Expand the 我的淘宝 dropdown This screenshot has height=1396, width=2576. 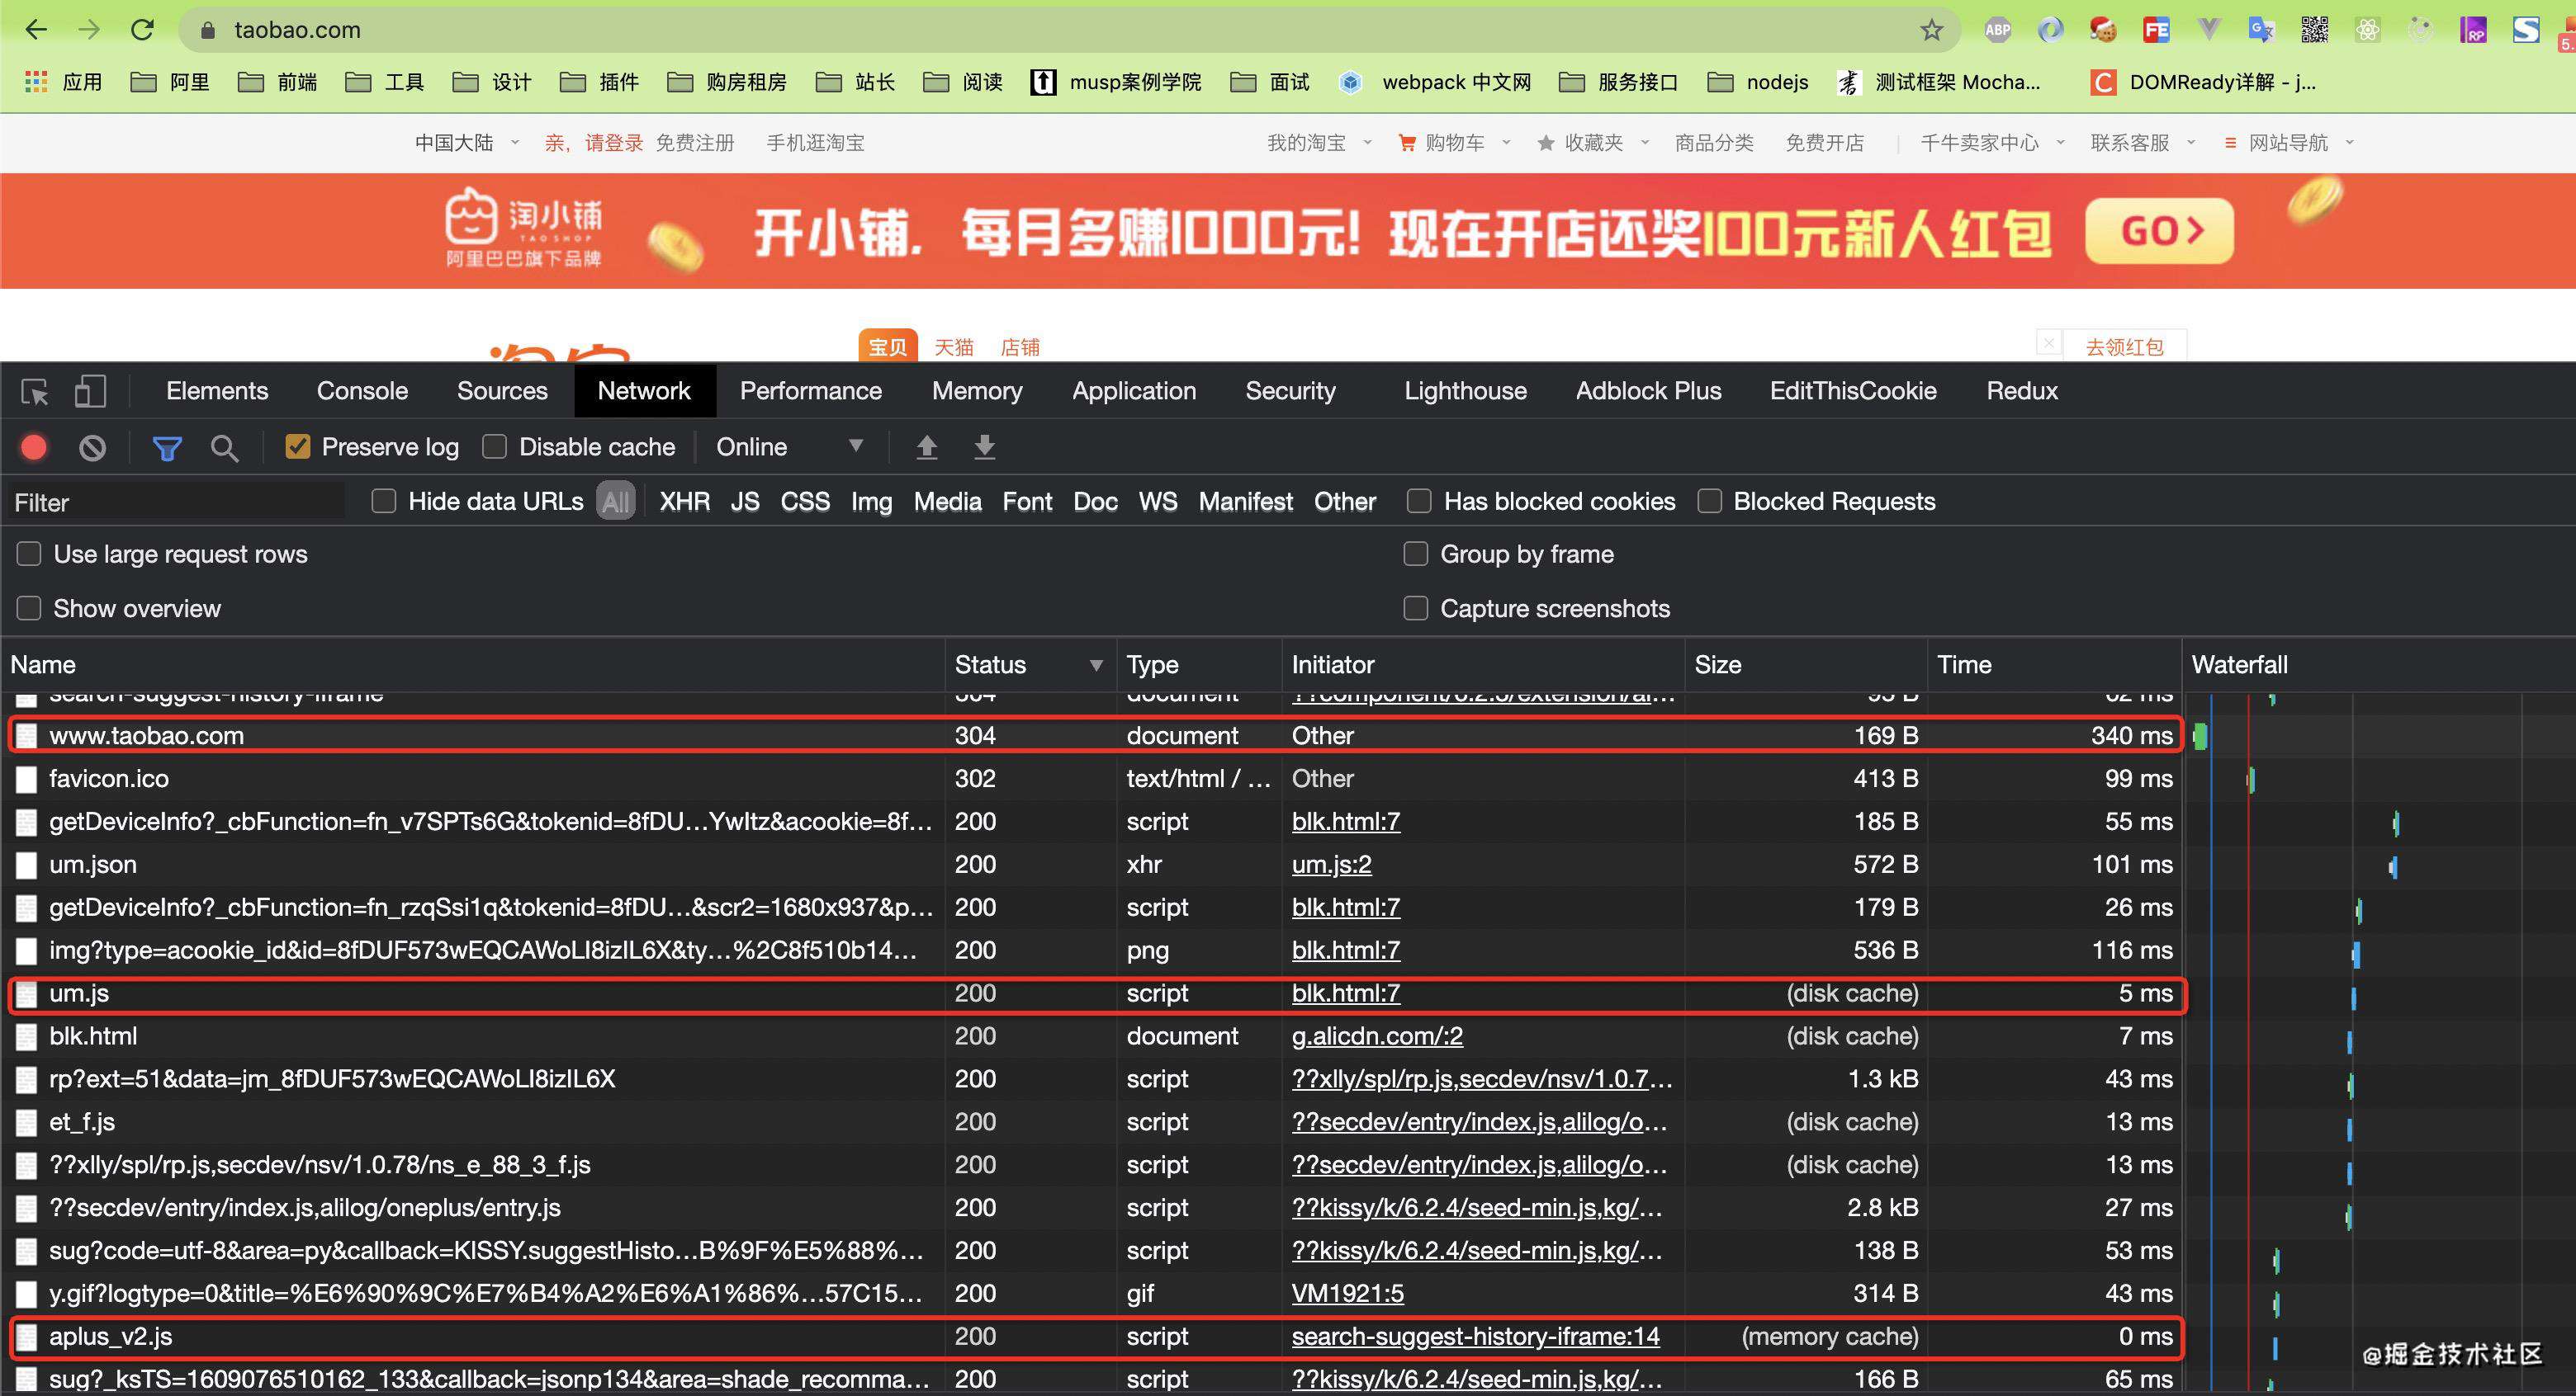pyautogui.click(x=1367, y=143)
